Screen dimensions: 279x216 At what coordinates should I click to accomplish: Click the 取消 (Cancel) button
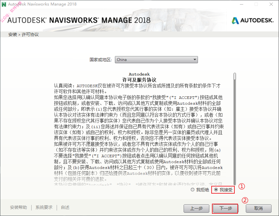point(258,209)
